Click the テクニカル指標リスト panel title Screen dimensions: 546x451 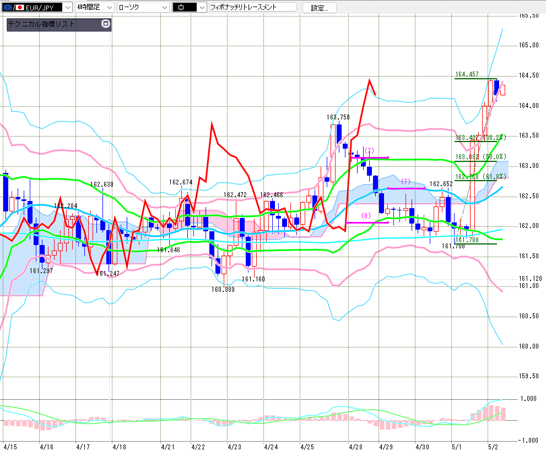41,24
